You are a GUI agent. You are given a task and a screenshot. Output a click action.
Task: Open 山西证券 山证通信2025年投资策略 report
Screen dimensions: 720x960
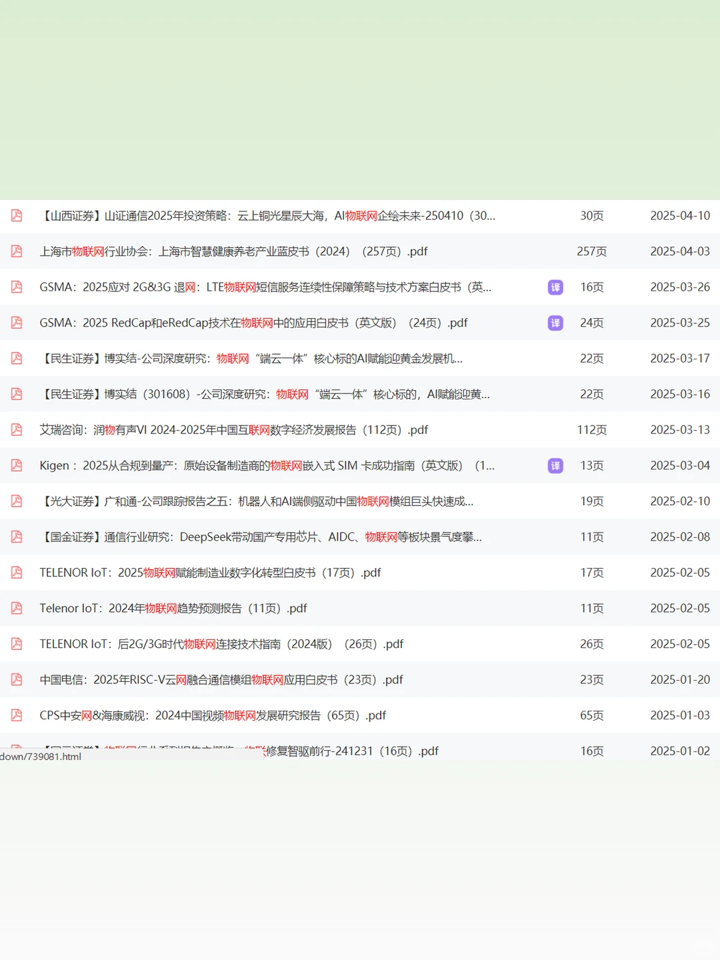click(x=267, y=215)
